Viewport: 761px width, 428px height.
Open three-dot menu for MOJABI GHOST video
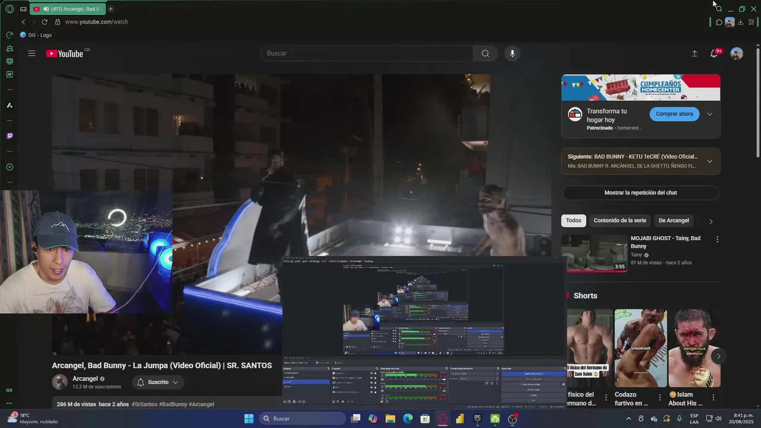717,239
